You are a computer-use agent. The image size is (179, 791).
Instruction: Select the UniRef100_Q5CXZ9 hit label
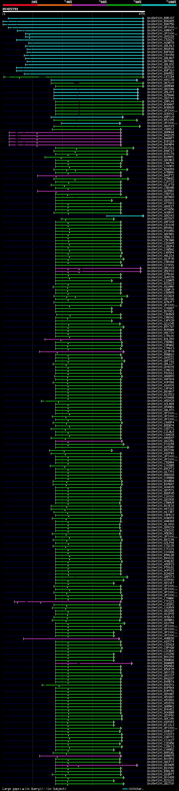pyautogui.click(x=161, y=268)
